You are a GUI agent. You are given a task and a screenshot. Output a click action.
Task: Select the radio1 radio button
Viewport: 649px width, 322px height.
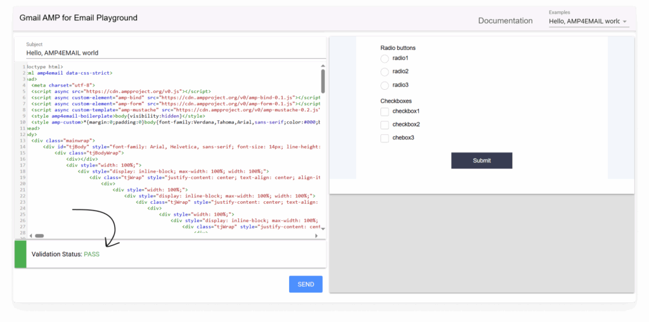384,58
